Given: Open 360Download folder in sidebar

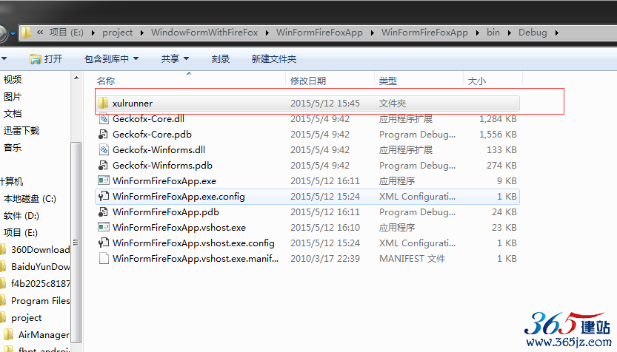Looking at the screenshot, I should click(x=40, y=249).
